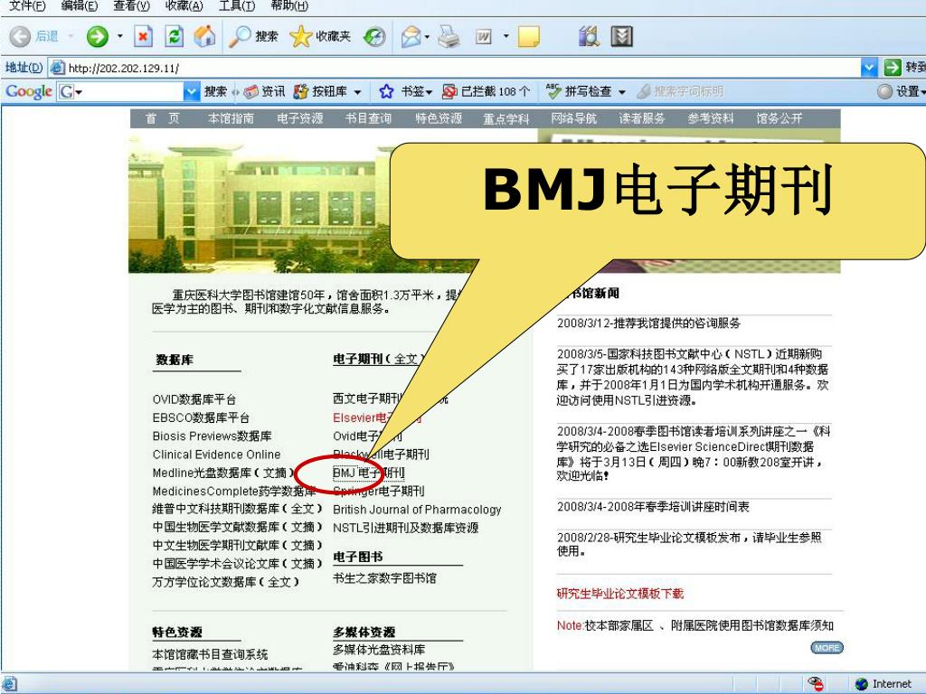Click the page icon at status bar left

pyautogui.click(x=9, y=683)
